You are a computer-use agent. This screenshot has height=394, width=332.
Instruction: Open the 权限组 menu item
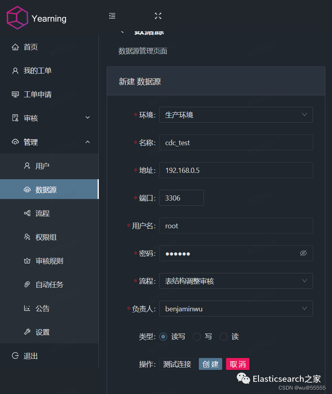[x=46, y=237]
